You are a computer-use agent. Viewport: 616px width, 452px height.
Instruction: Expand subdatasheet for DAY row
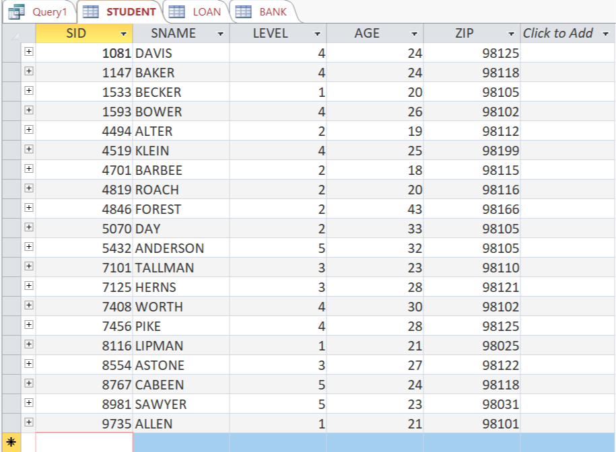[29, 227]
